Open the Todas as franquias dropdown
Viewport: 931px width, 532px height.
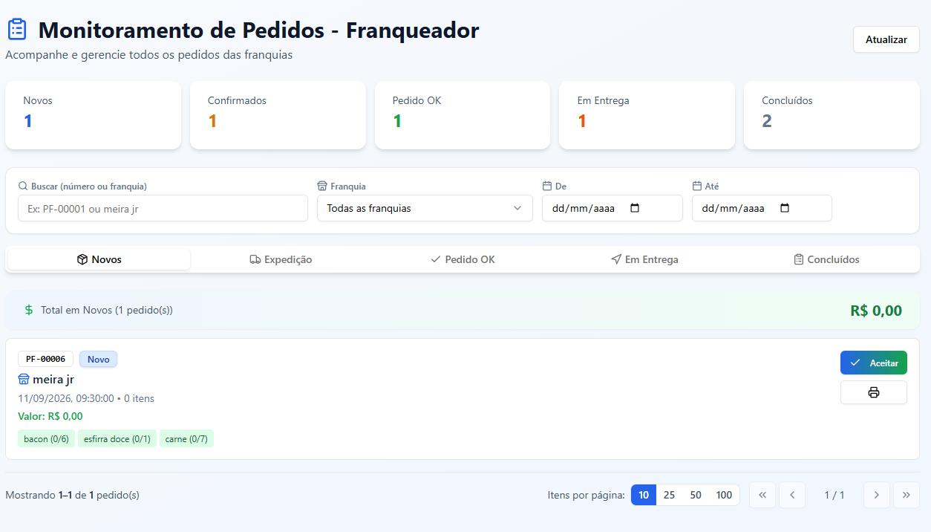point(425,208)
